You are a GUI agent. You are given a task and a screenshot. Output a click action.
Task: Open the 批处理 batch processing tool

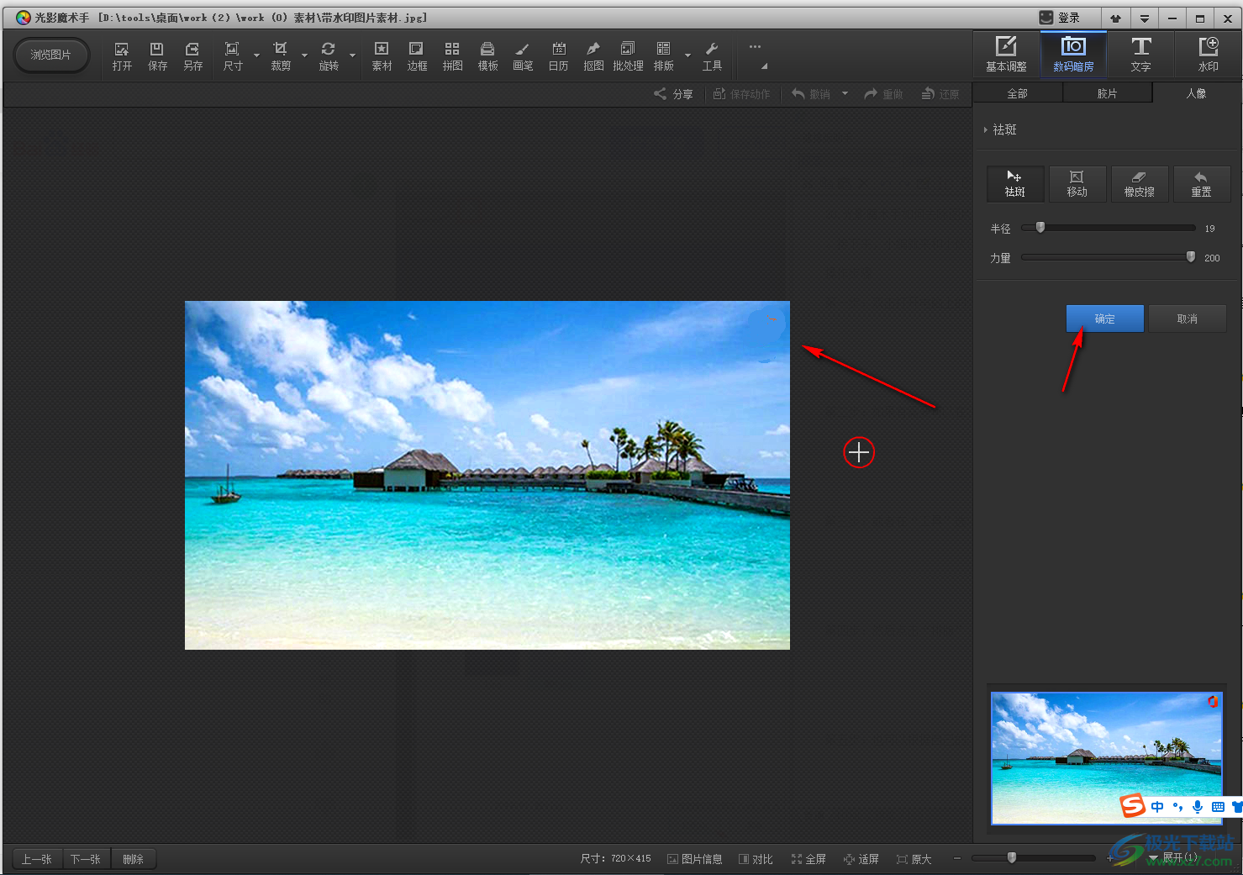[628, 56]
